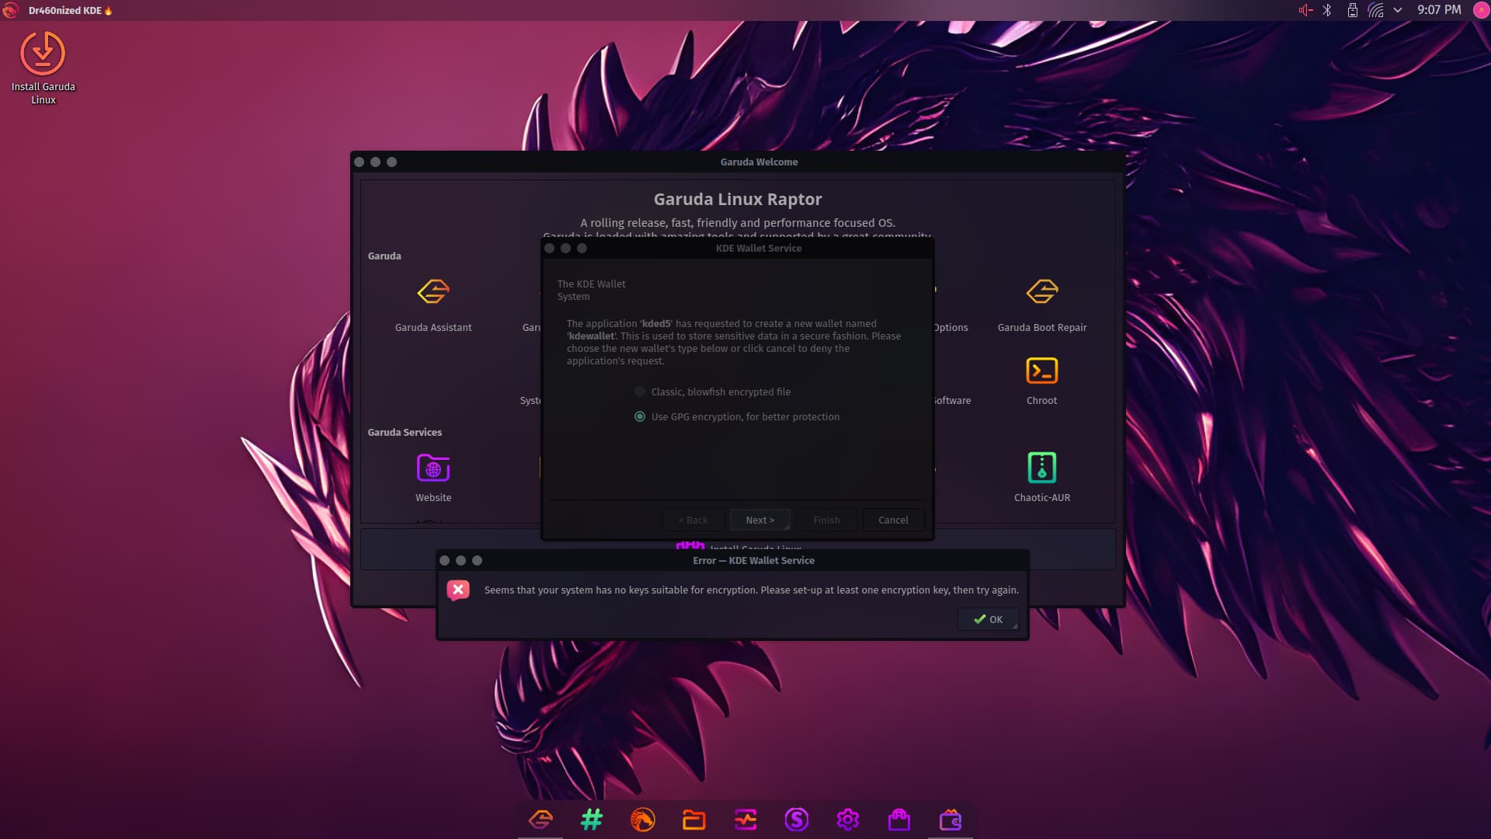Click the 9:07 PM clock

point(1439,10)
